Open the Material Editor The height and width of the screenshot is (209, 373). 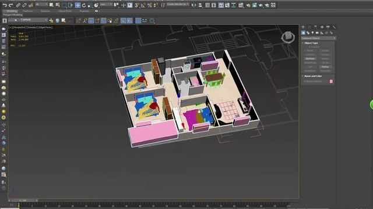tap(241, 5)
